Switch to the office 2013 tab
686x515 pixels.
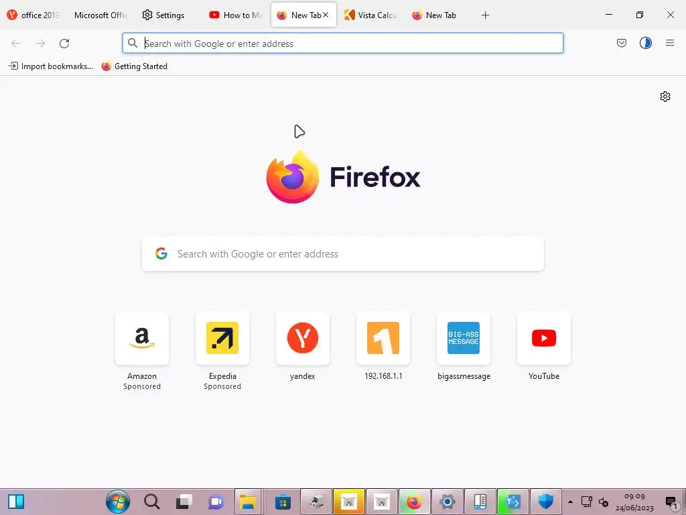tap(33, 15)
